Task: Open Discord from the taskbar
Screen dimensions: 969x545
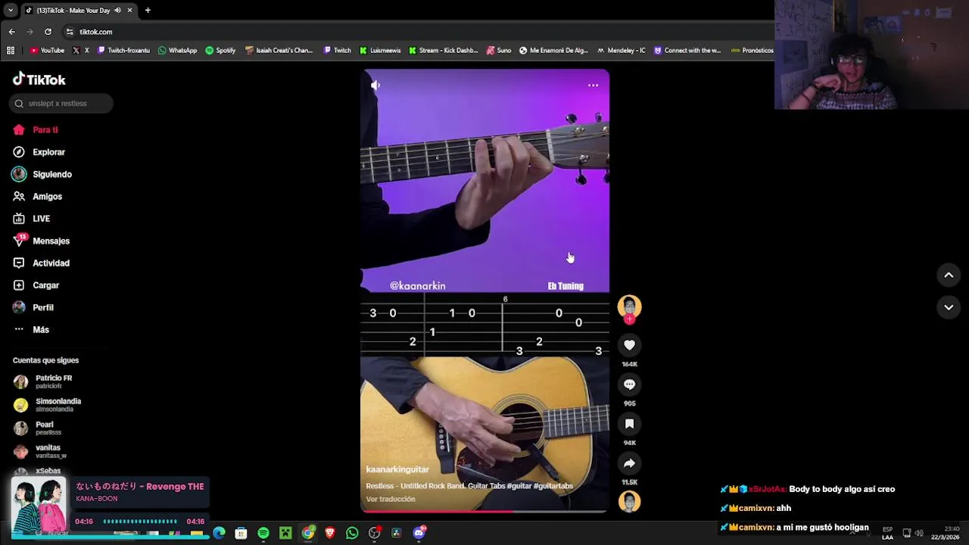Action: (x=419, y=533)
